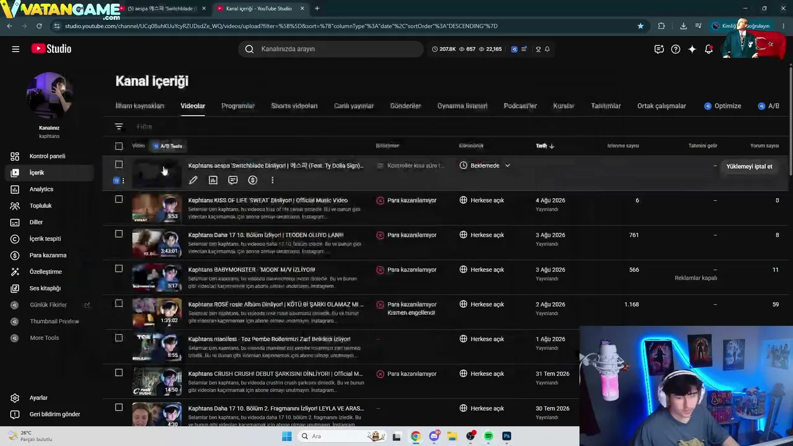Open Chrome from the taskbar

pyautogui.click(x=416, y=436)
